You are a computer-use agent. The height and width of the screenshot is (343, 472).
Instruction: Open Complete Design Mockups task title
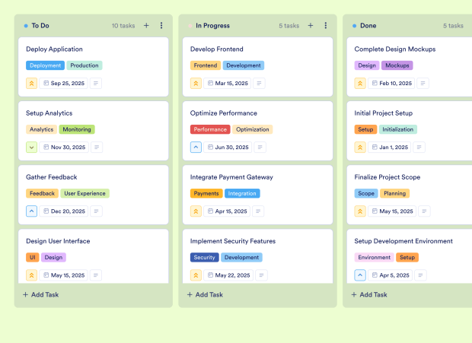[395, 49]
